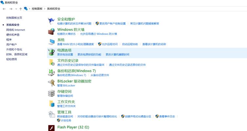Click 对你的驱动器进行碎片整理和优化 link
This screenshot has width=247, height=131.
click(97, 117)
